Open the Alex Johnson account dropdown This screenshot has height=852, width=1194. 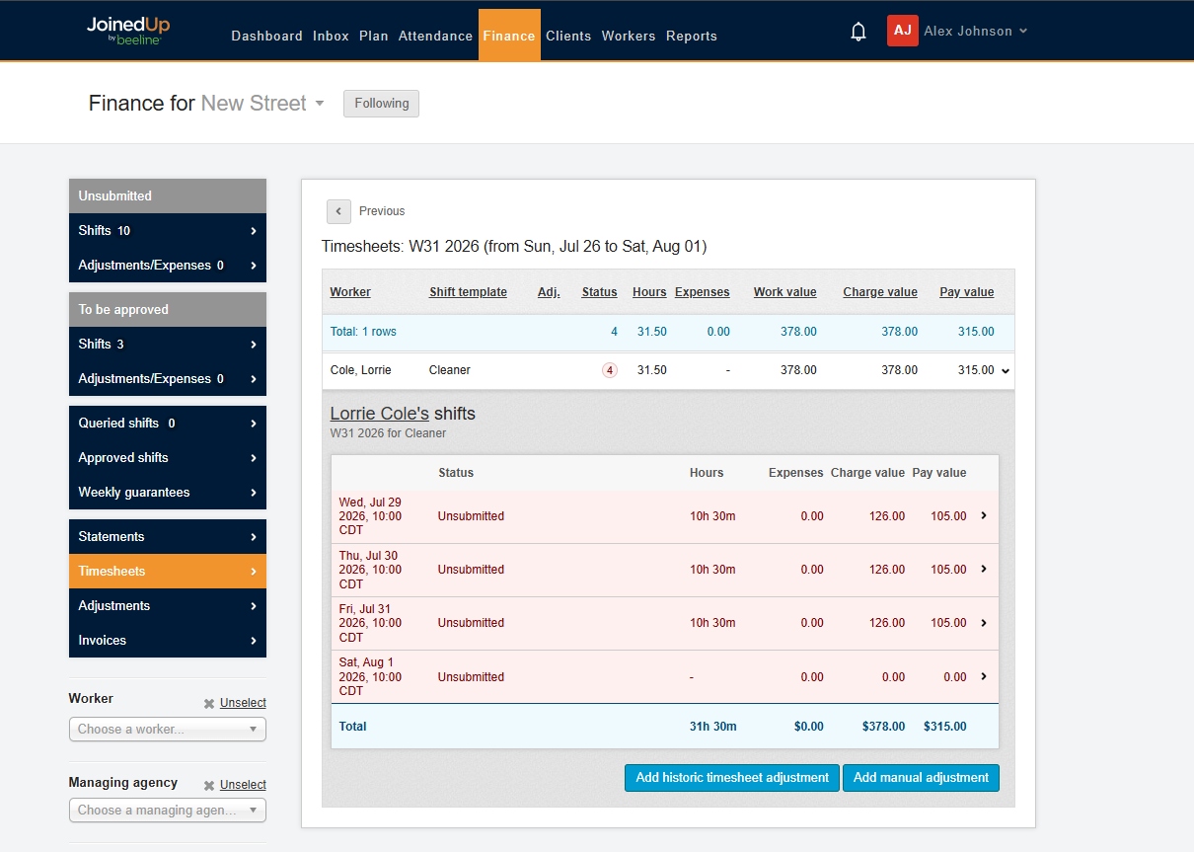976,32
